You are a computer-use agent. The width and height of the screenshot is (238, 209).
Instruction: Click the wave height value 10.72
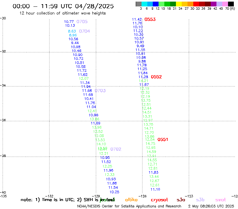[78, 59]
